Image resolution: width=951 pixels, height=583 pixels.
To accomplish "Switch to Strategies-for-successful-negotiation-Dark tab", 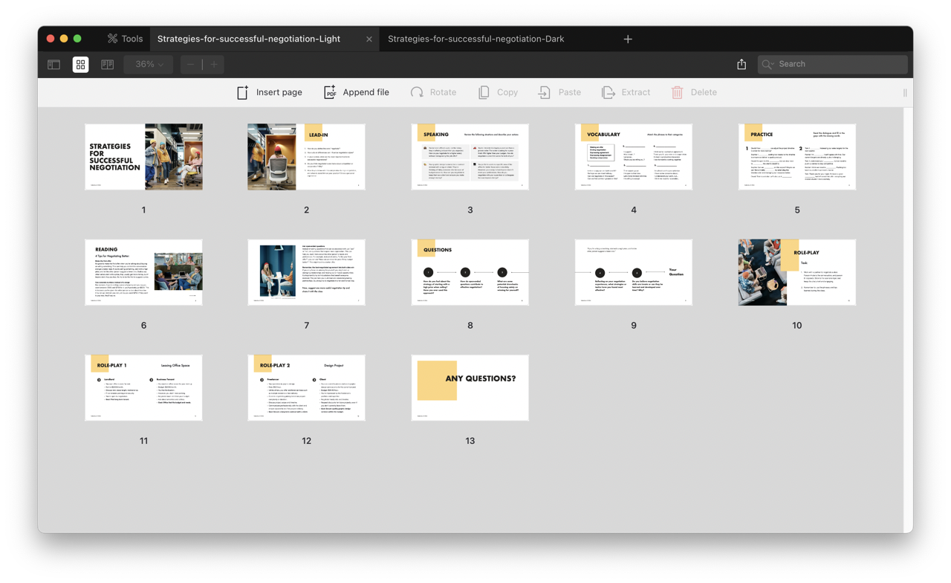I will 475,39.
